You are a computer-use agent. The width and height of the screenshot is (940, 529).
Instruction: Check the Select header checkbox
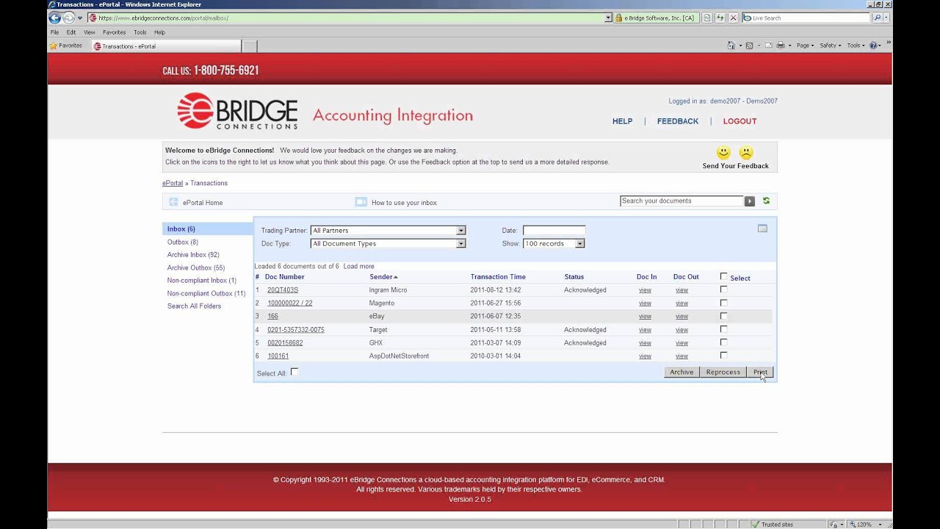click(723, 277)
